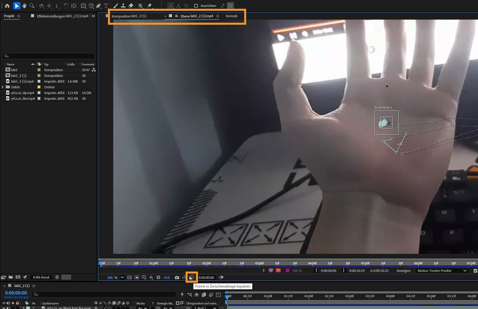Select the Hand tool
478x309 pixels.
click(x=24, y=6)
